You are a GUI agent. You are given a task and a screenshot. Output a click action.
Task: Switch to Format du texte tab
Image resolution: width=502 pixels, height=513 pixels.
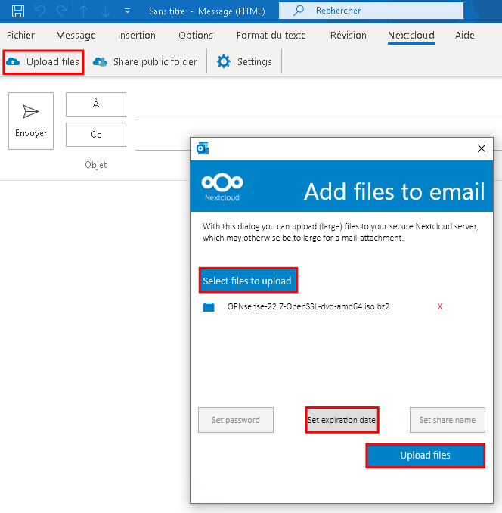[x=271, y=35]
